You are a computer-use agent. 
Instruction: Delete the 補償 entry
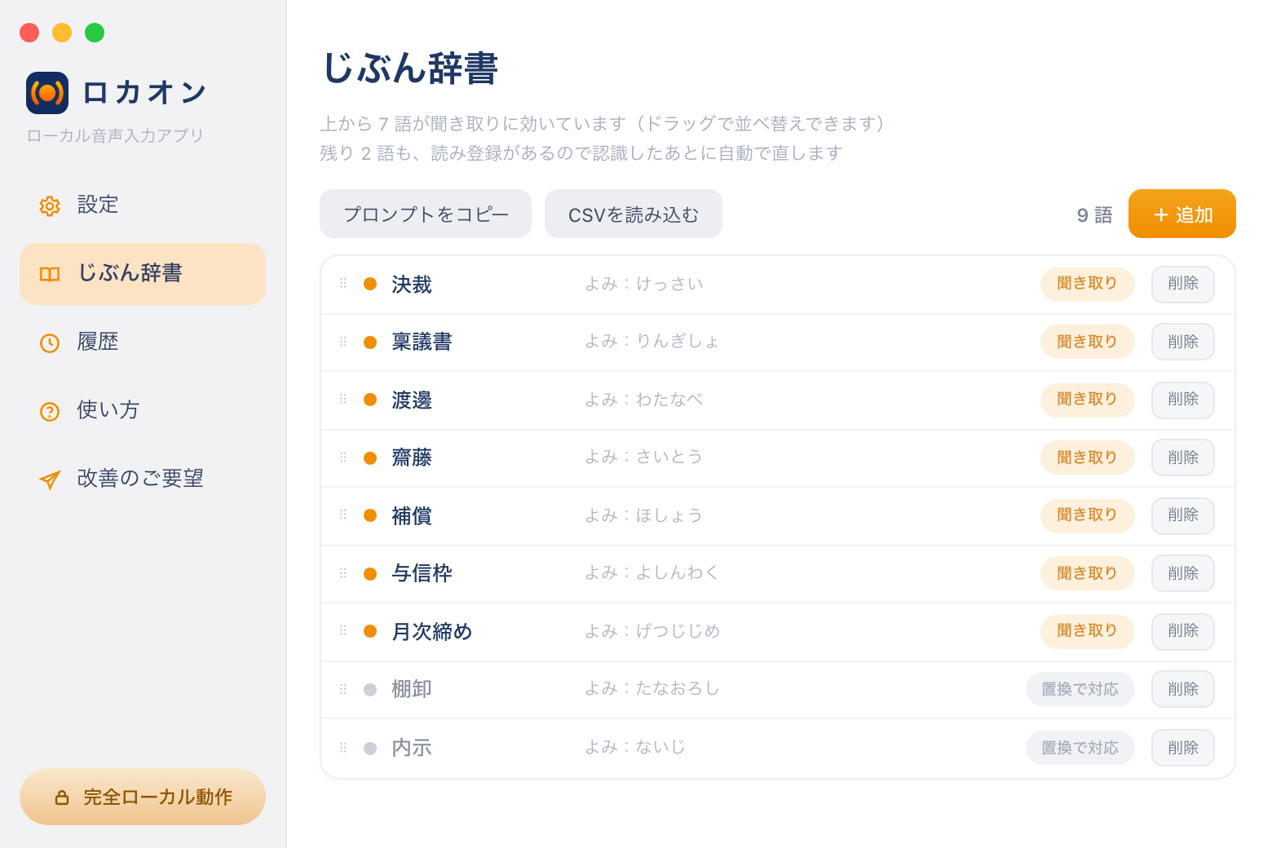1183,515
